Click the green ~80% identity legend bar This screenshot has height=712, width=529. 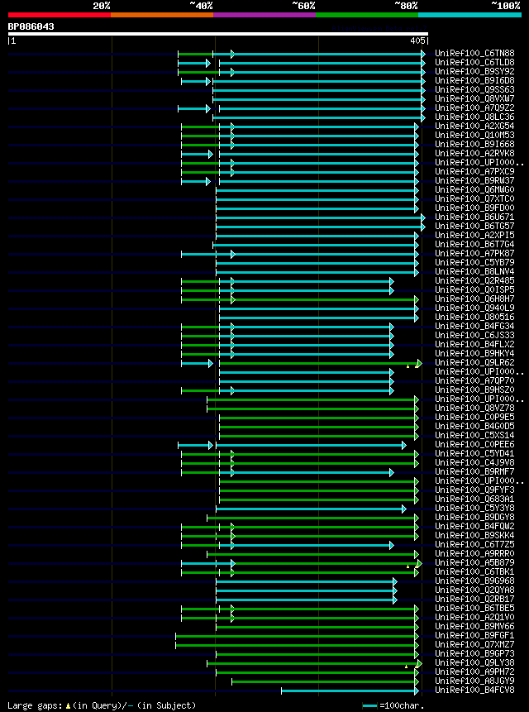point(367,15)
